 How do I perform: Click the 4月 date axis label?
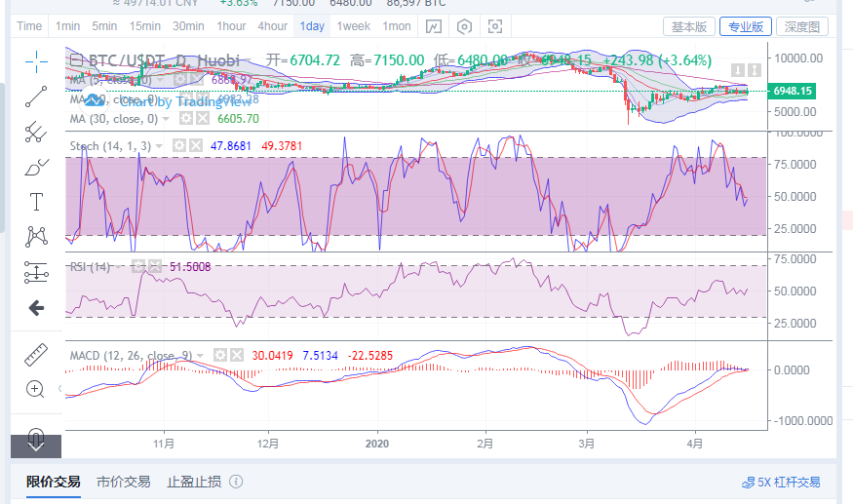(x=695, y=444)
